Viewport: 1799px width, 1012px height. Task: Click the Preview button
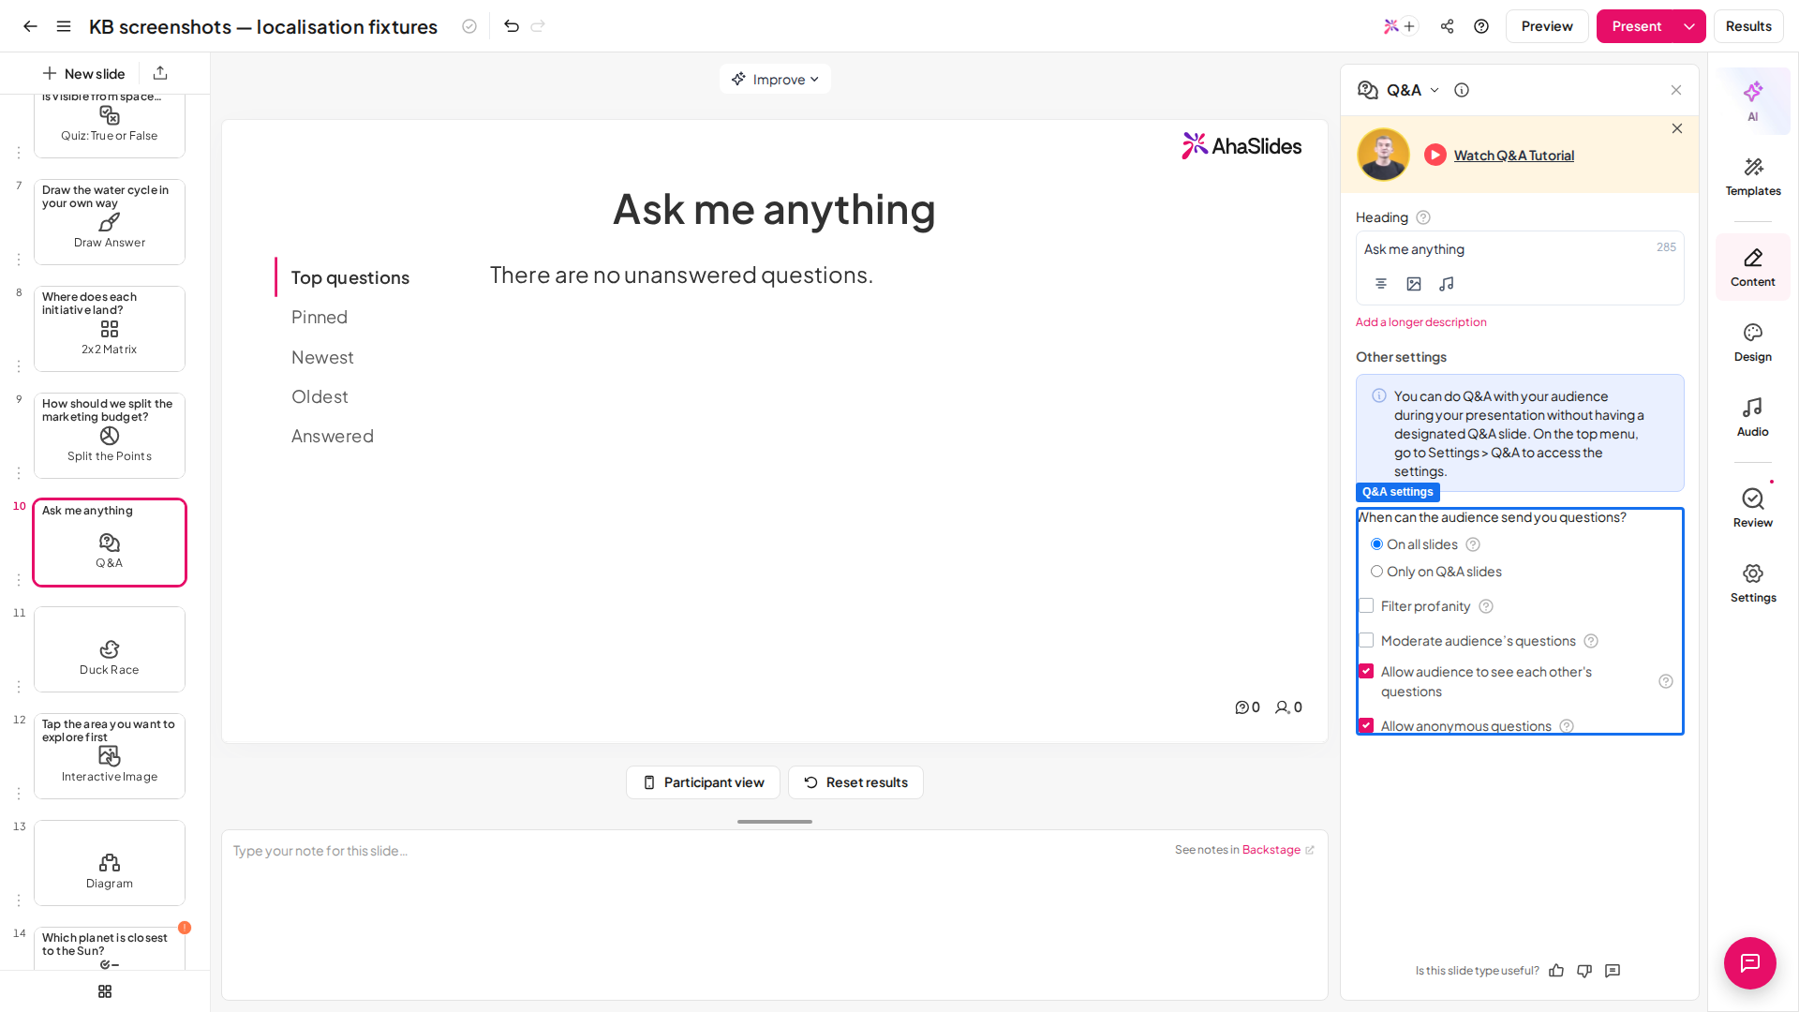point(1547,26)
